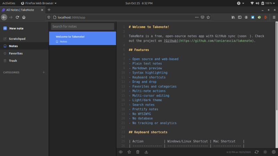Bookmark this page with star
Image resolution: width=278 pixels, height=156 pixels.
coord(208,17)
